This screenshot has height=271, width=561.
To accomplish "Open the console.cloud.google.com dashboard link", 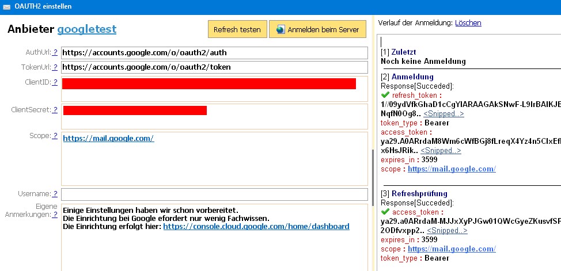I will (x=256, y=227).
